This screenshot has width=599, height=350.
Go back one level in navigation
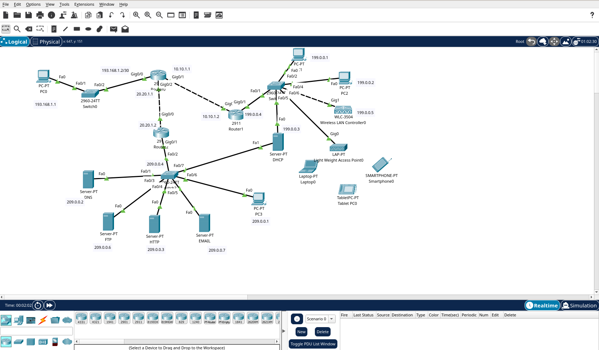531,41
